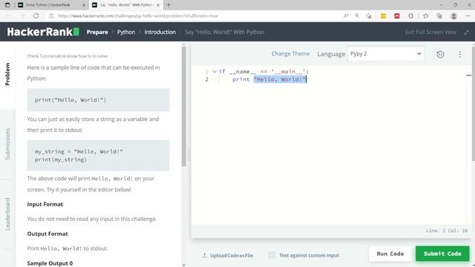Viewport: 475px width, 267px height.
Task: Click the print("Hello, World!") sample code block
Action: [x=98, y=100]
